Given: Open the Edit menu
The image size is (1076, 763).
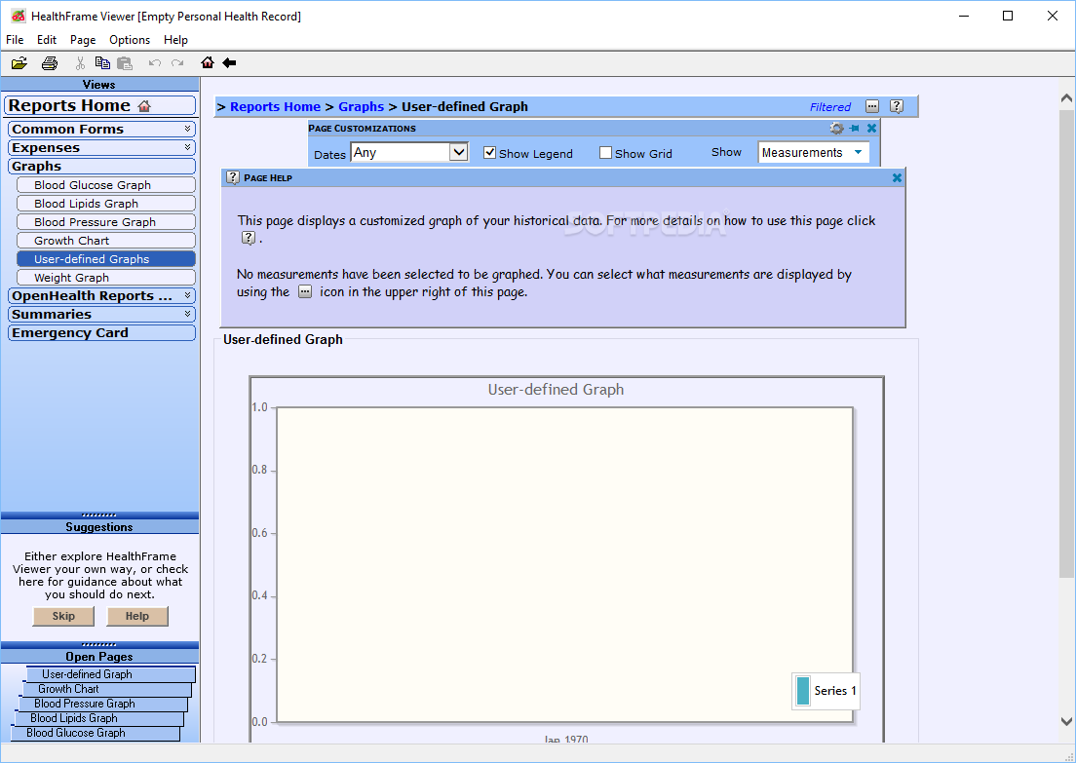Looking at the screenshot, I should tap(47, 40).
